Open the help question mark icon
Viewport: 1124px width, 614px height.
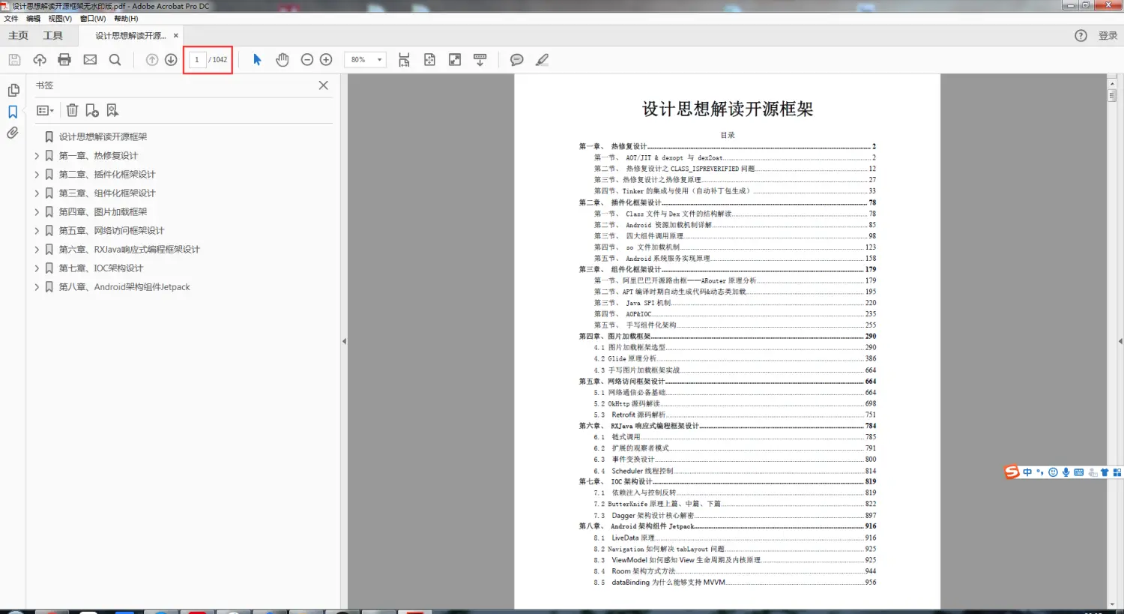coord(1081,35)
